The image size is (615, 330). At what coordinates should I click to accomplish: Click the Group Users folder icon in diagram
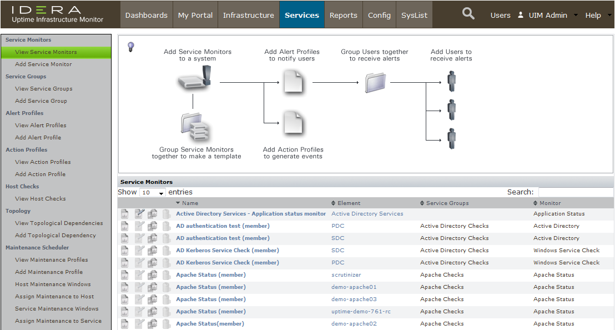point(375,82)
